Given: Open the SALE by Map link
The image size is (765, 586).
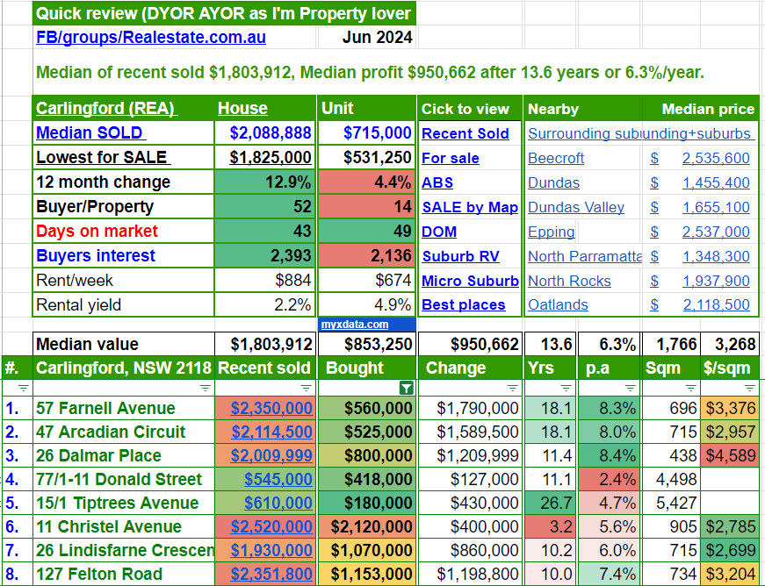Looking at the screenshot, I should point(469,207).
